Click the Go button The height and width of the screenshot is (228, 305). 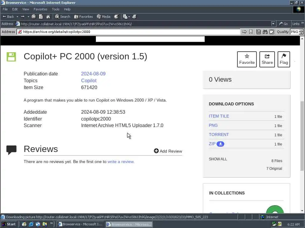coord(284,24)
